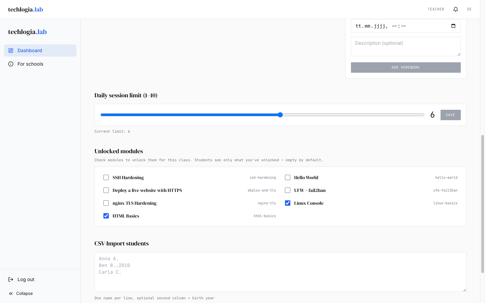The height and width of the screenshot is (303, 485).
Task: Click the hello-world slug text
Action: tap(446, 177)
